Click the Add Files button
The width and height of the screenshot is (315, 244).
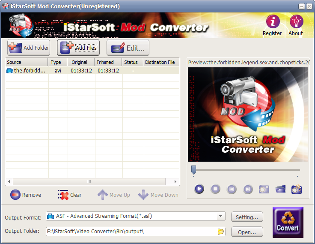pyautogui.click(x=78, y=48)
